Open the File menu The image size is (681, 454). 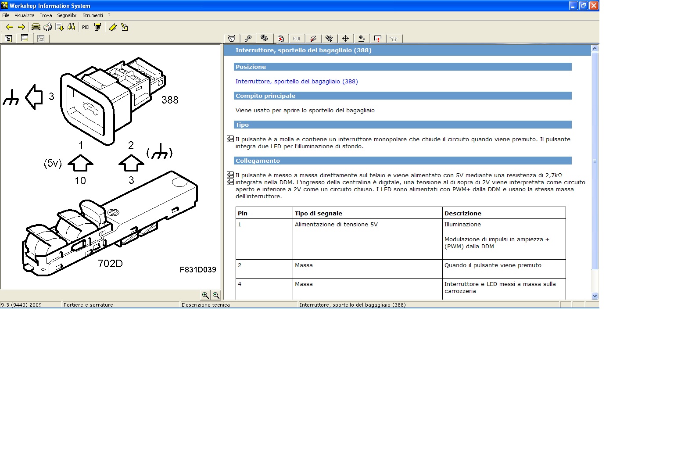pyautogui.click(x=6, y=15)
